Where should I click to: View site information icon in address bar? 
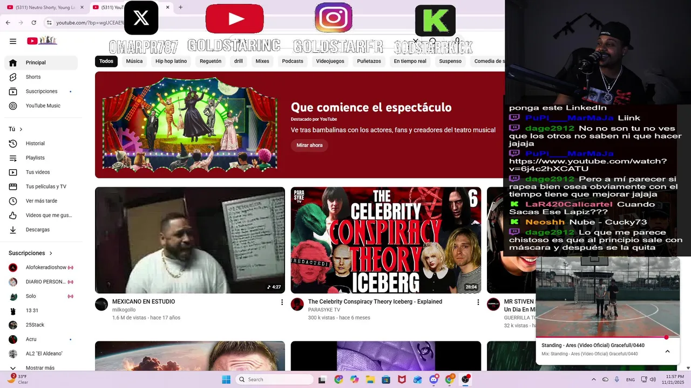49,23
